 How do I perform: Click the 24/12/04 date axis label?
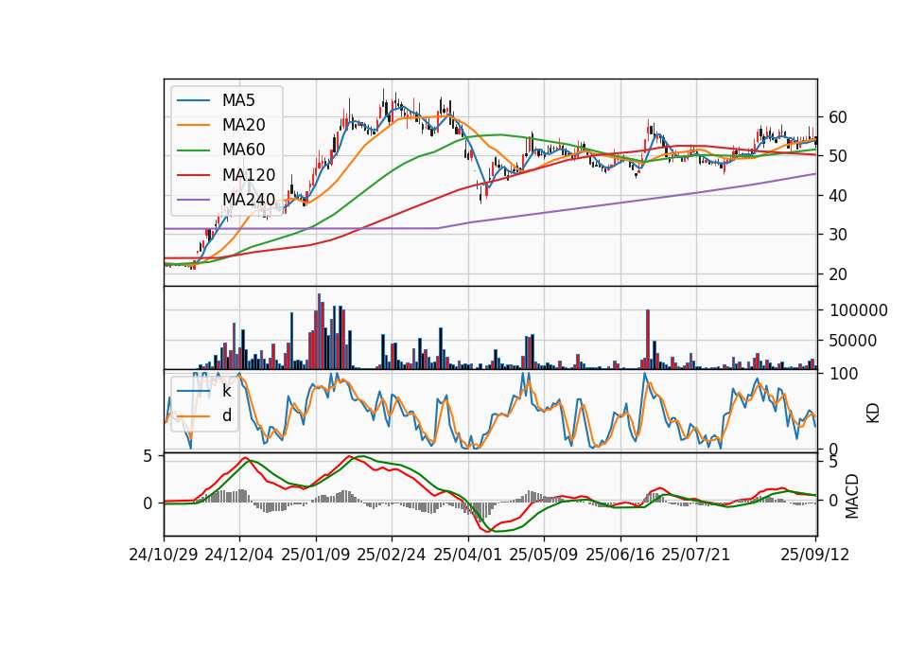pos(239,556)
